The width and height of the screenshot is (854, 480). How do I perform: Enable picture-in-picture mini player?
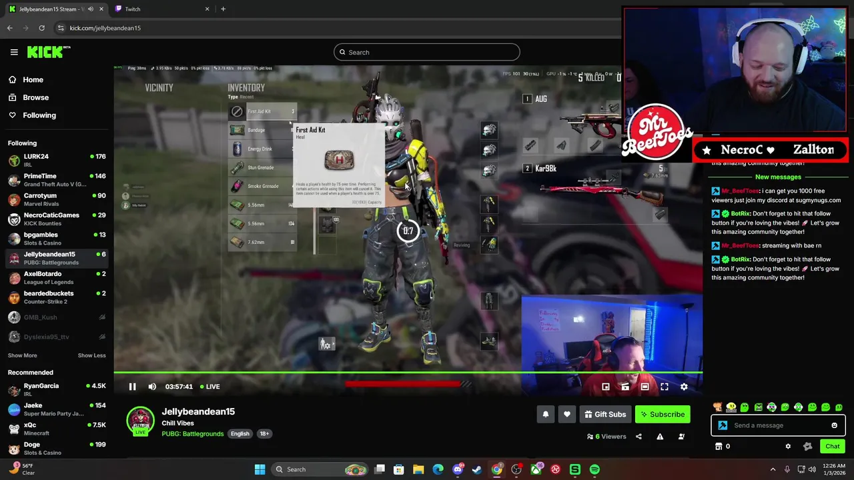[606, 387]
